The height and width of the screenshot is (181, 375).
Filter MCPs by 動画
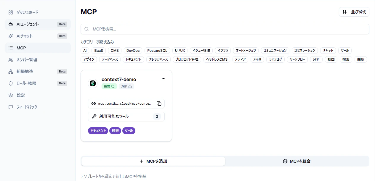(331, 59)
